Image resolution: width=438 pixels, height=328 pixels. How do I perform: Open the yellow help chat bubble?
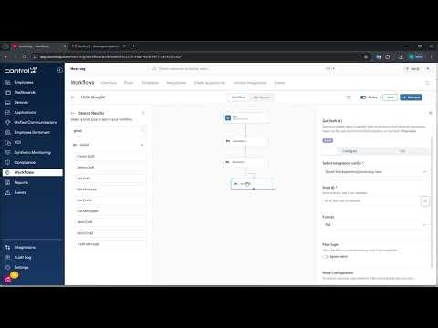pos(14,275)
